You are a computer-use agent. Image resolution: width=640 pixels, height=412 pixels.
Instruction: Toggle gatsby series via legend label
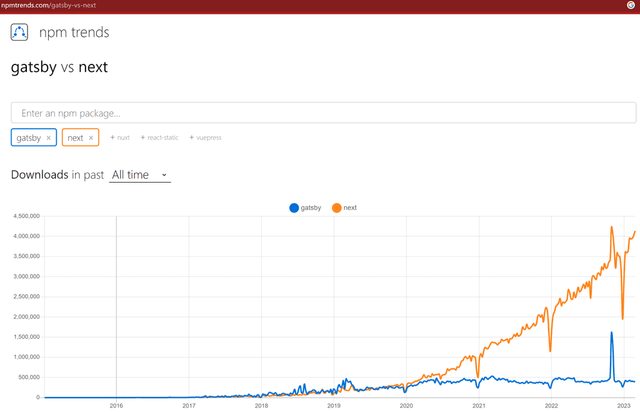pyautogui.click(x=311, y=208)
